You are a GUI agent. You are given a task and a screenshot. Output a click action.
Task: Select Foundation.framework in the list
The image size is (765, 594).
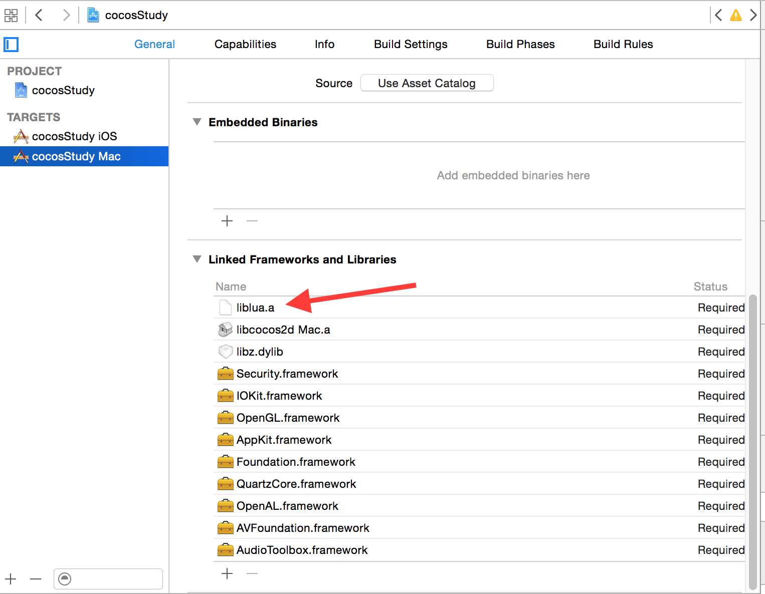[479, 462]
